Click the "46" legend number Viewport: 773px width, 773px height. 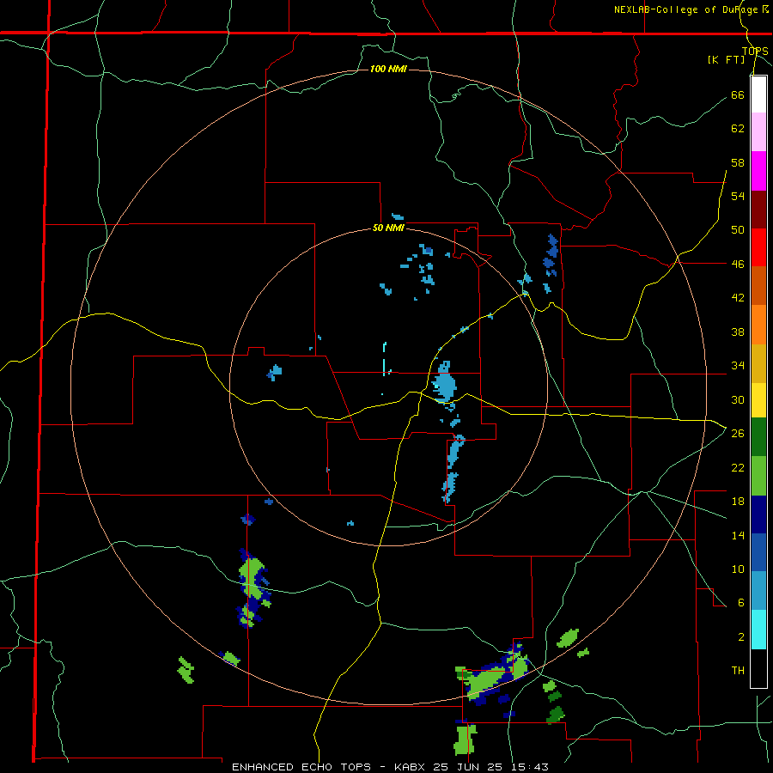[738, 265]
